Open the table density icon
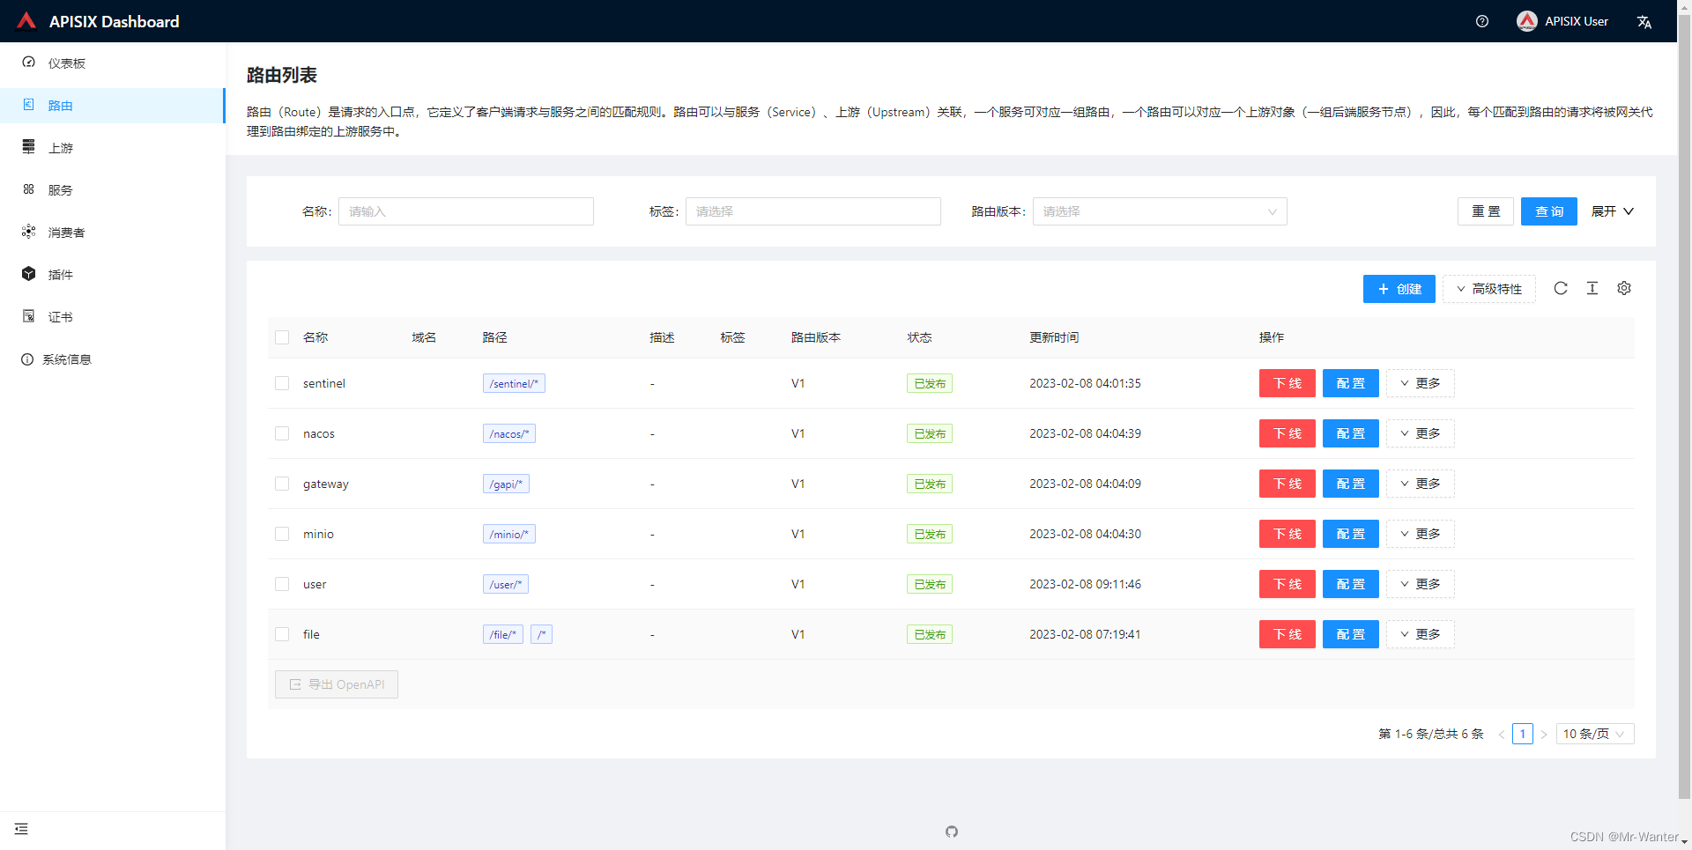Viewport: 1692px width, 850px height. coord(1592,288)
